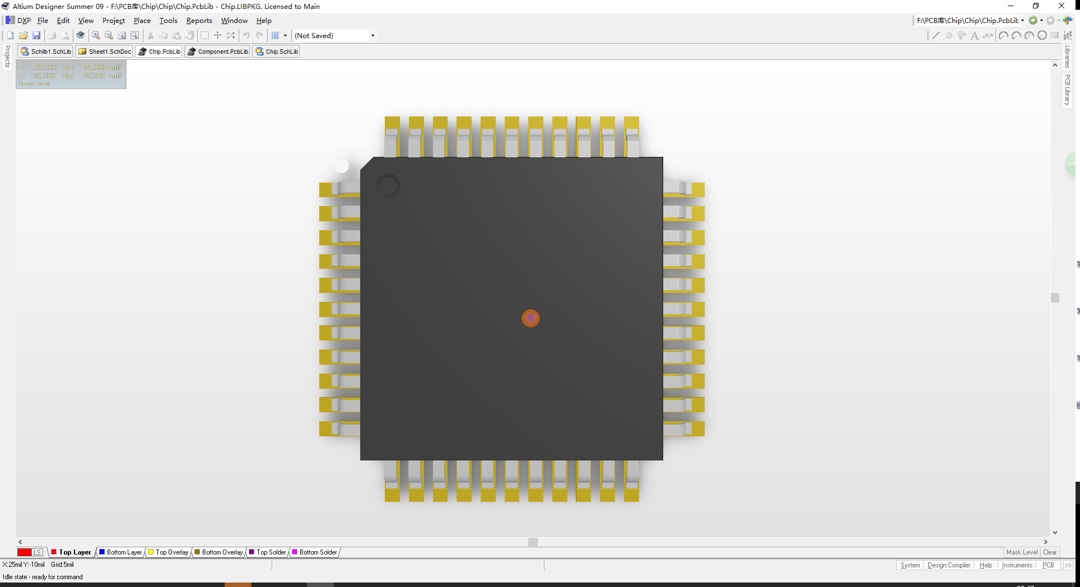Select the Top Overlay layer tab
The image size is (1080, 587).
tap(168, 552)
